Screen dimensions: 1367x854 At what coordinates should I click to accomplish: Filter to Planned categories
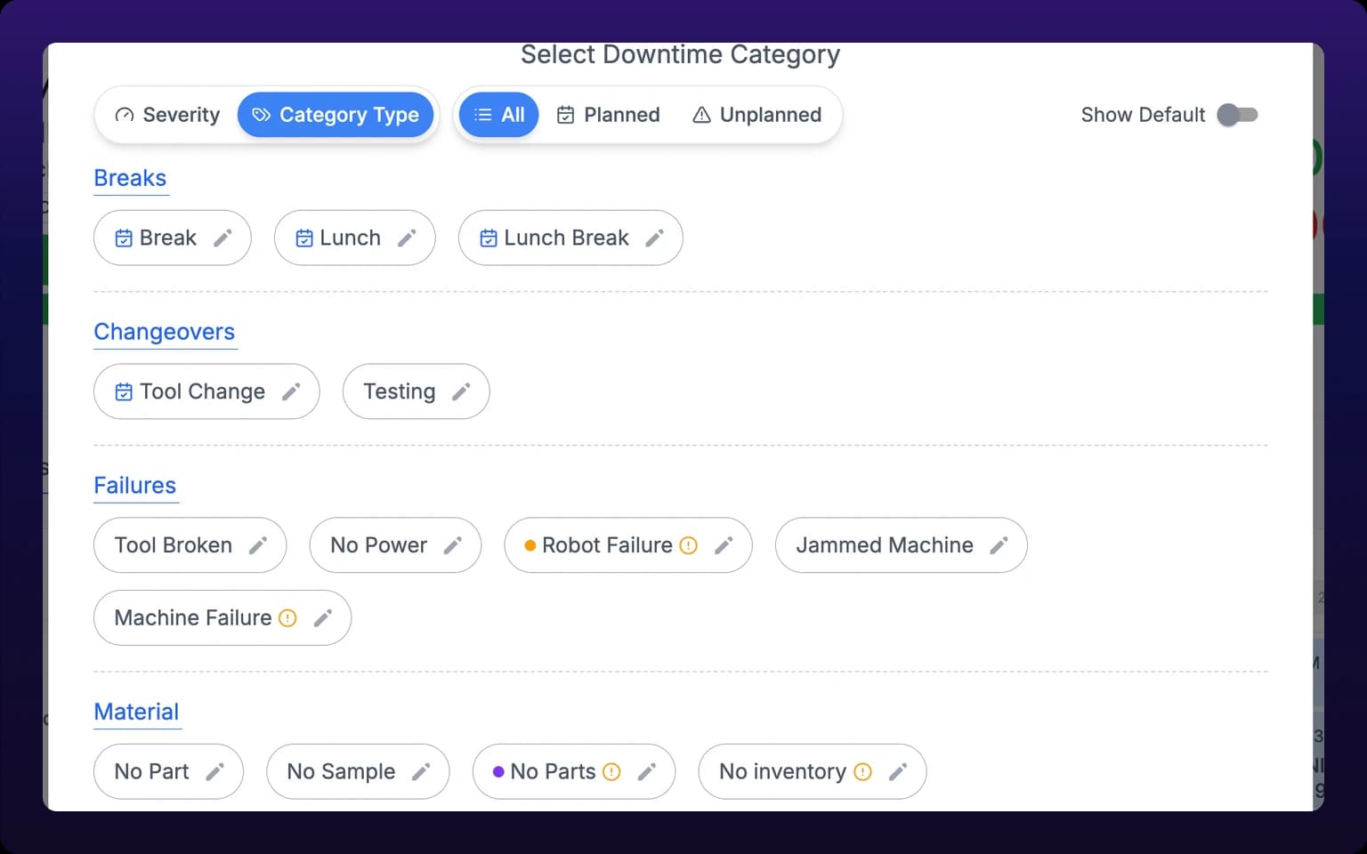(609, 115)
